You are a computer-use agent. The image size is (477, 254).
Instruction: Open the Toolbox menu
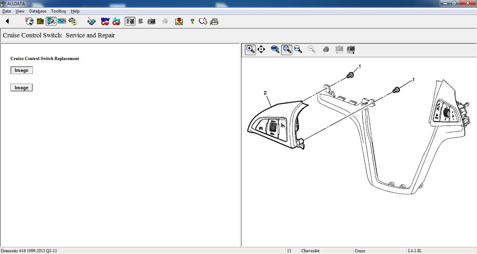58,11
